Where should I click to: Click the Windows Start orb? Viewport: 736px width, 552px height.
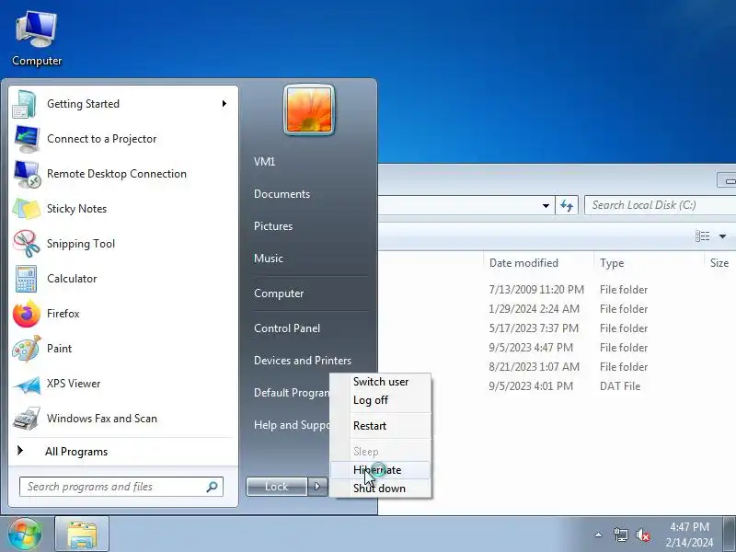click(x=25, y=534)
